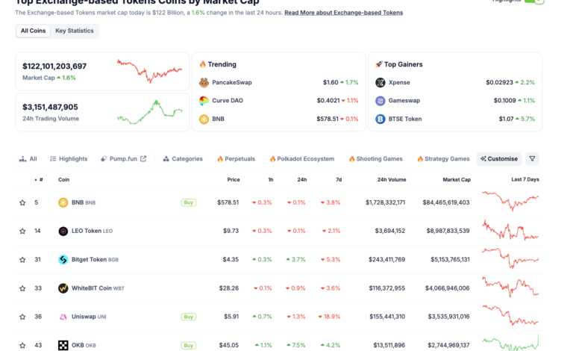Sort table by Market Cap column

coord(457,180)
